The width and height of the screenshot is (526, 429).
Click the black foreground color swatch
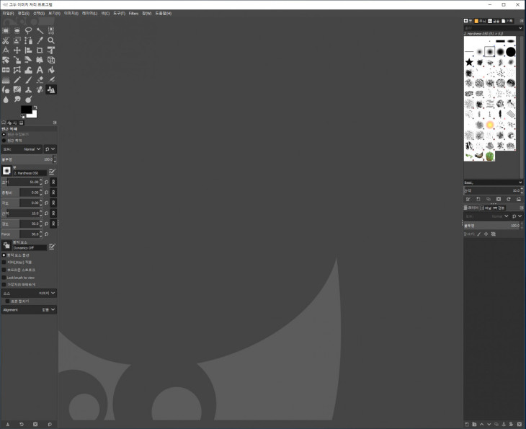26,110
